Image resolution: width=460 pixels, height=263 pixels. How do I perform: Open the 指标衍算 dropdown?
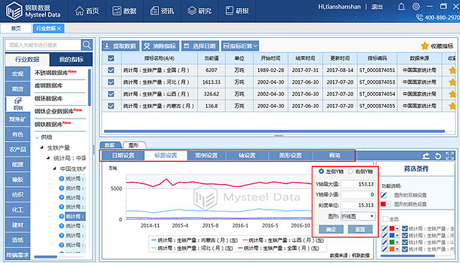coord(240,46)
